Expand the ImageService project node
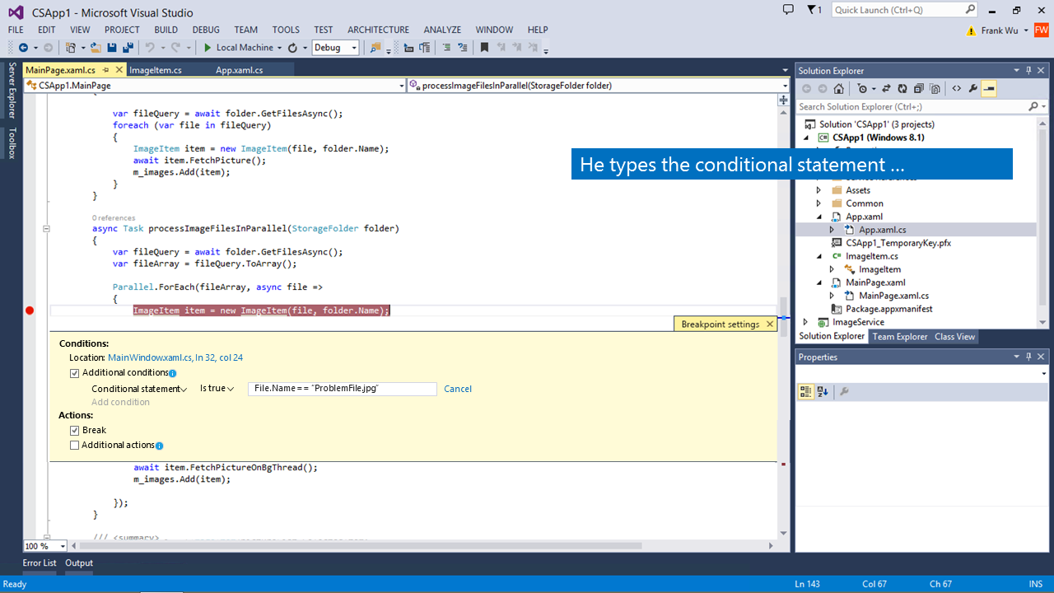The height and width of the screenshot is (593, 1054). [805, 322]
